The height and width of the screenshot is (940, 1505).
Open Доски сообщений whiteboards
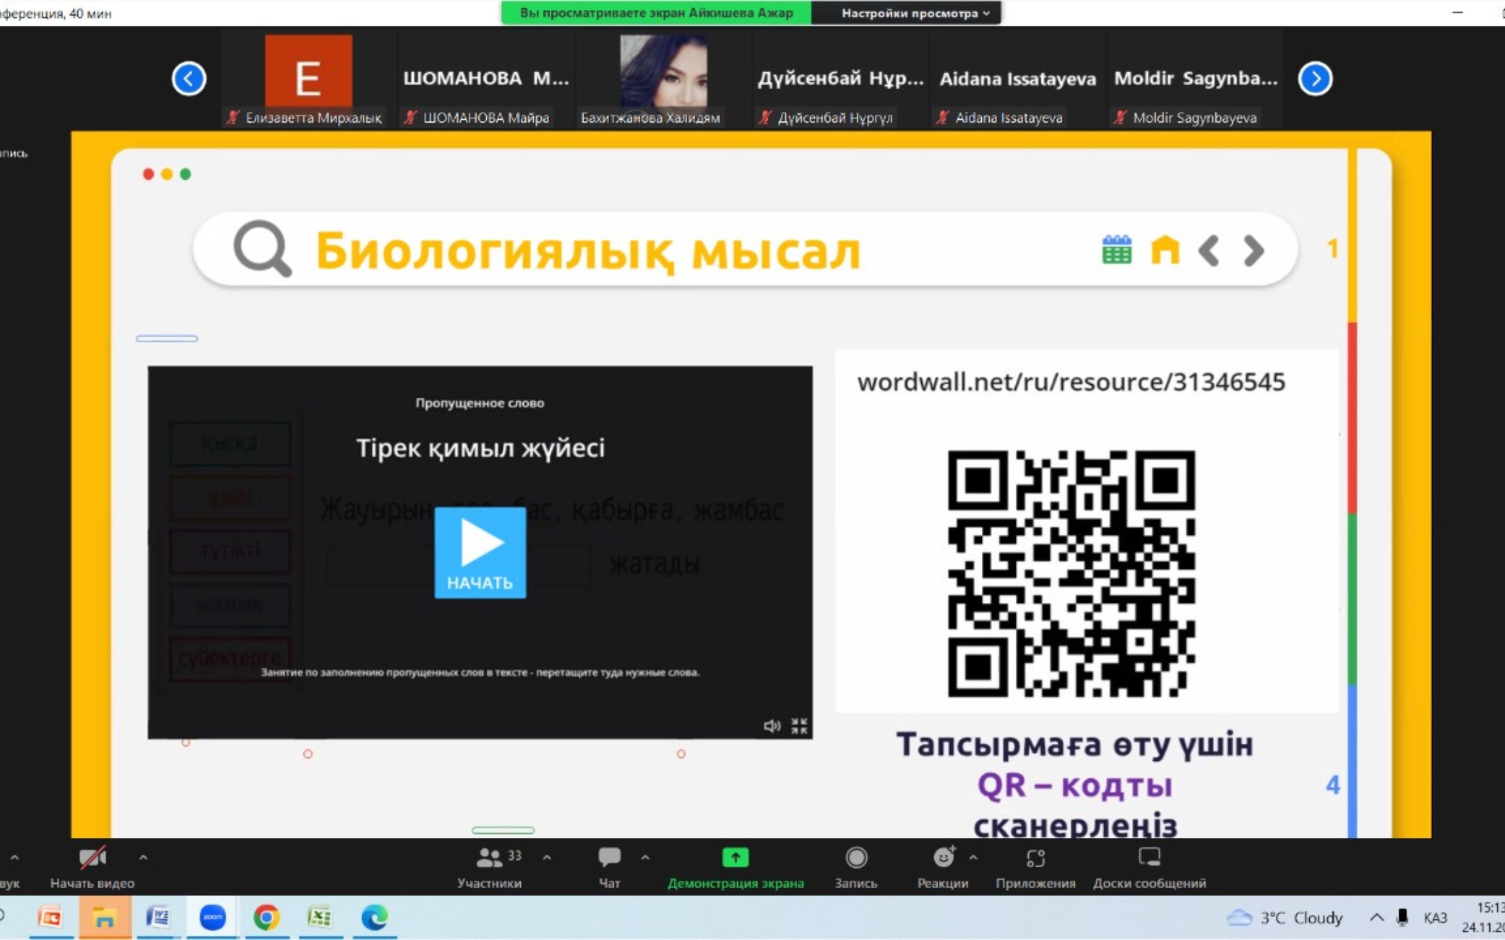(x=1149, y=858)
